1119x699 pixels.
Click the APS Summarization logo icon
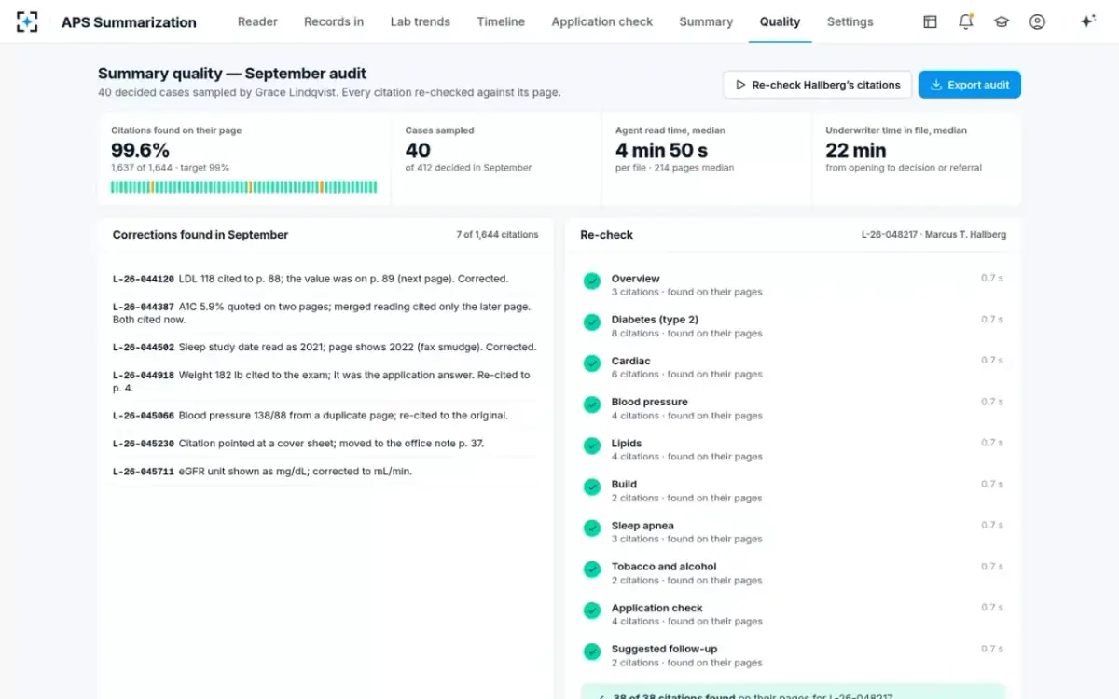[28, 21]
